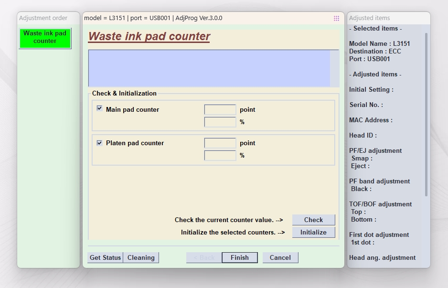Click the Black : entry
The width and height of the screenshot is (448, 288).
click(x=361, y=189)
